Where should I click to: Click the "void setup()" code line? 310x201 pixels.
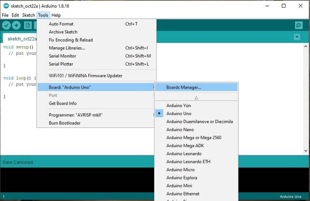pyautogui.click(x=18, y=47)
